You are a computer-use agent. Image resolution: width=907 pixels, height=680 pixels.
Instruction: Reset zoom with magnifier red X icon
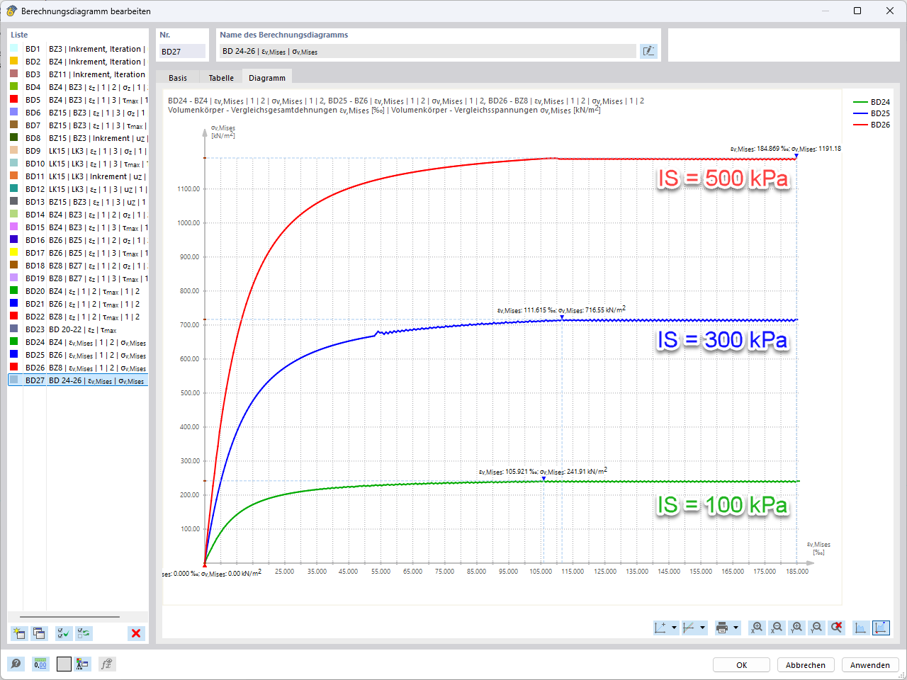(x=837, y=628)
